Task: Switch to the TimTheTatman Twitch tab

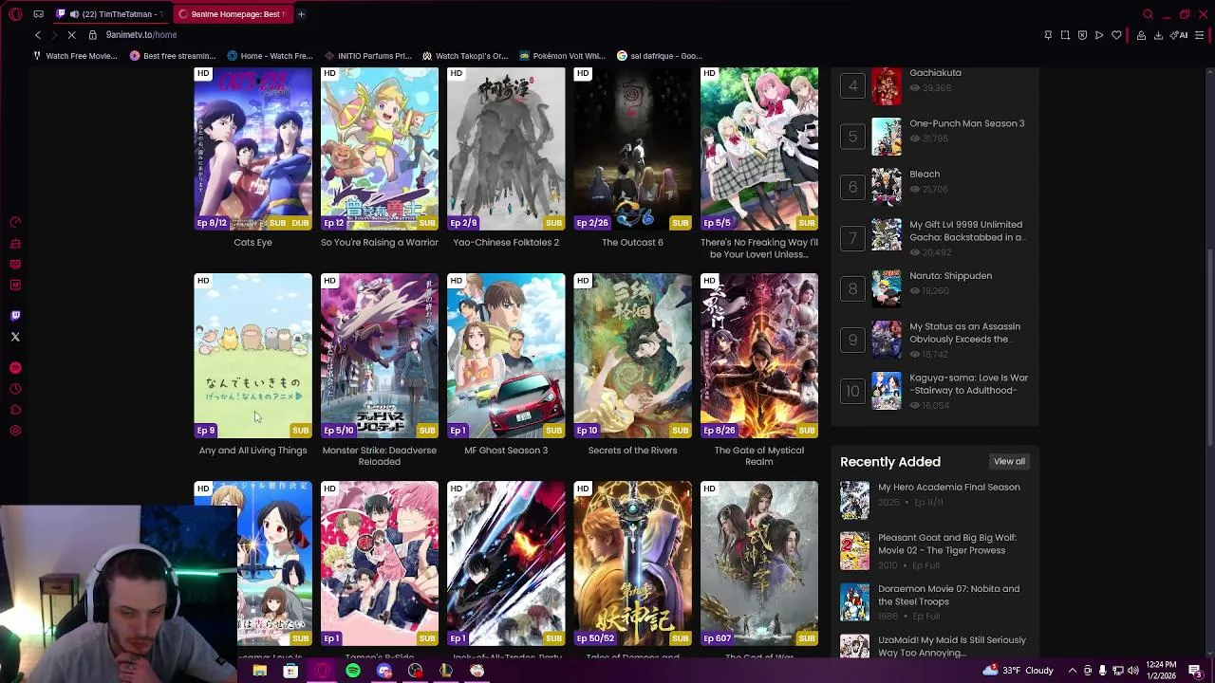Action: tap(110, 14)
